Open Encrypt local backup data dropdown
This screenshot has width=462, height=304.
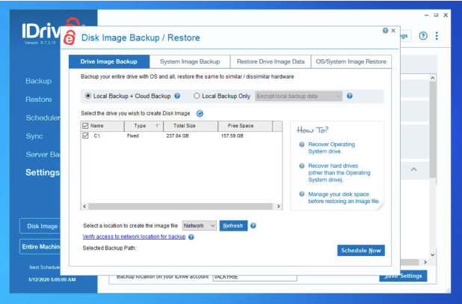(x=298, y=97)
